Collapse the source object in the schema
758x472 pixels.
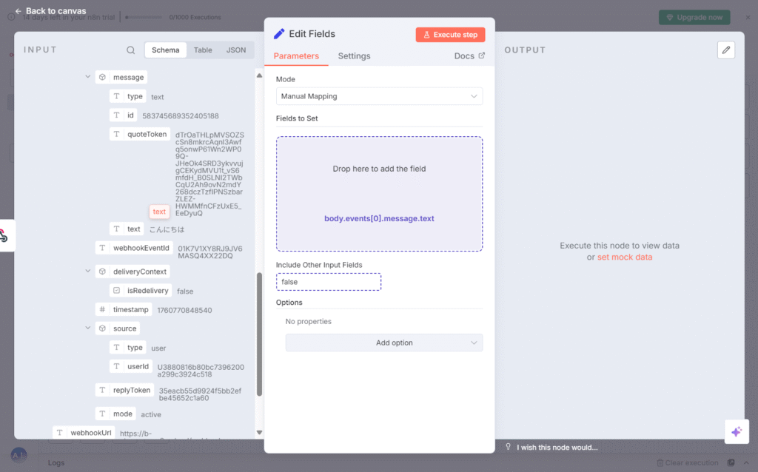tap(88, 328)
